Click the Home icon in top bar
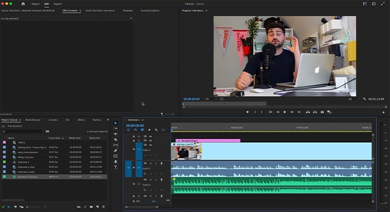The image size is (390, 212). click(23, 4)
